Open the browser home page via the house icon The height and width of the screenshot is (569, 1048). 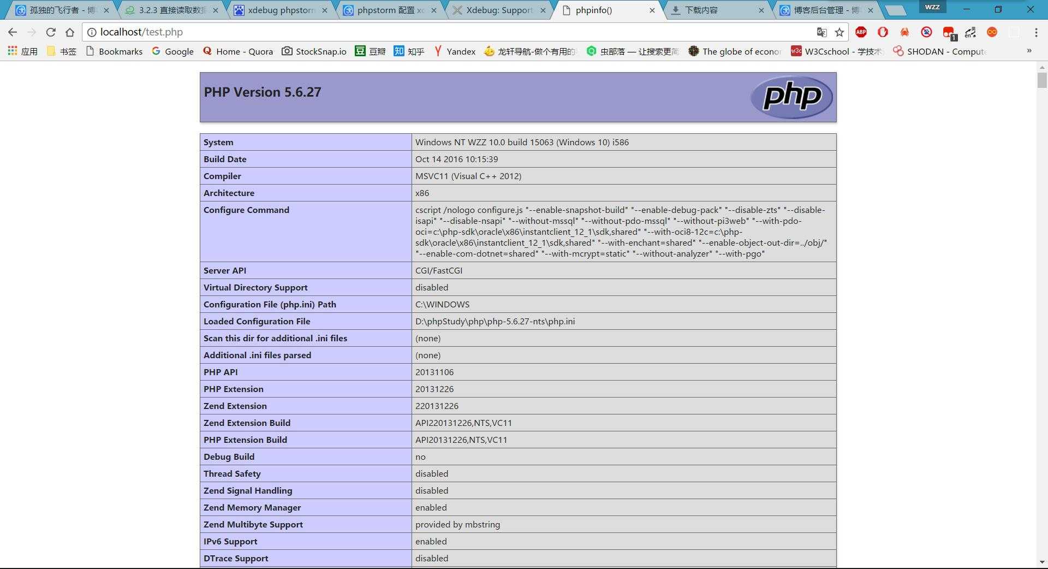coord(70,32)
